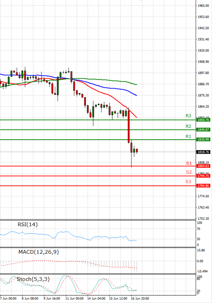The image size is (212, 303).
Task: Click the -15.494 MACD scale value
Action: [202, 271]
